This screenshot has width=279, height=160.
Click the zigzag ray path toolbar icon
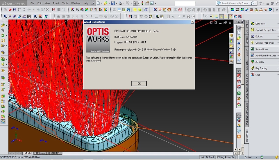(216, 17)
